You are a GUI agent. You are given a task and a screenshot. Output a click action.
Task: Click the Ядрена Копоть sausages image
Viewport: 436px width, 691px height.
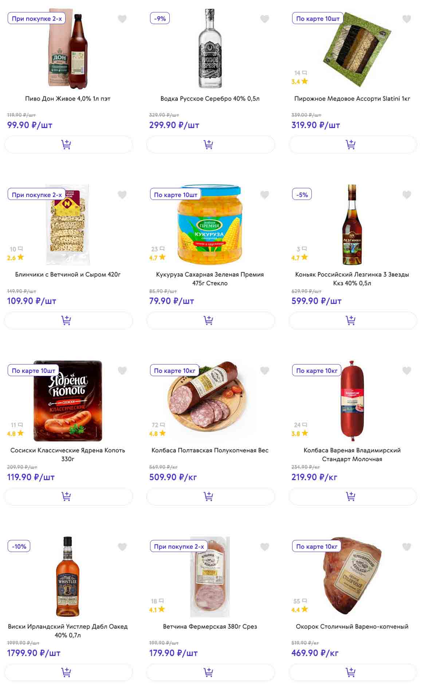click(68, 401)
